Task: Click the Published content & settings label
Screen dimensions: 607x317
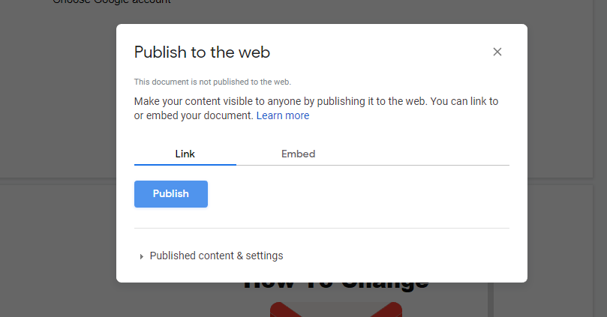Action: (x=216, y=256)
